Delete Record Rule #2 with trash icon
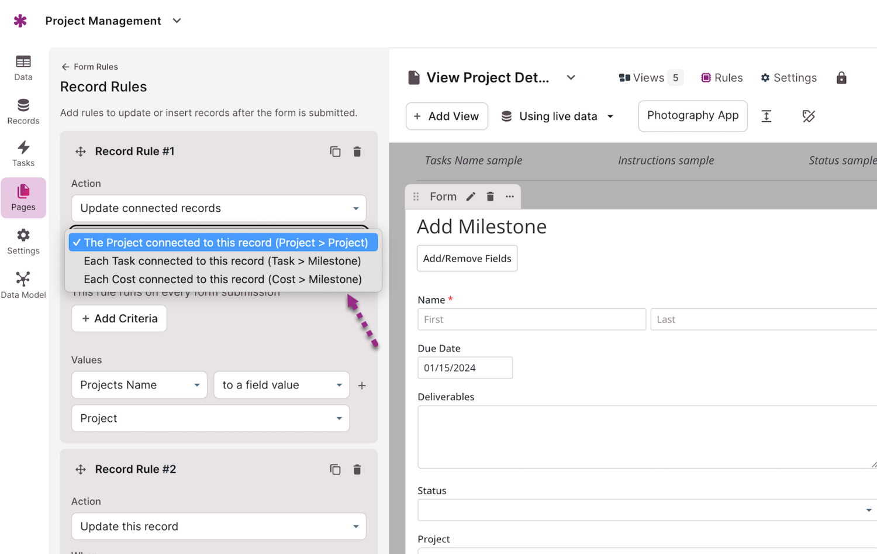This screenshot has height=554, width=877. 357,469
